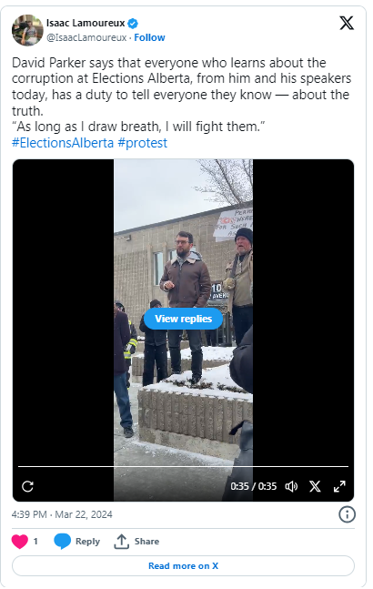Click the verified blue checkmark badge
This screenshot has width=373, height=589.
pyautogui.click(x=133, y=24)
